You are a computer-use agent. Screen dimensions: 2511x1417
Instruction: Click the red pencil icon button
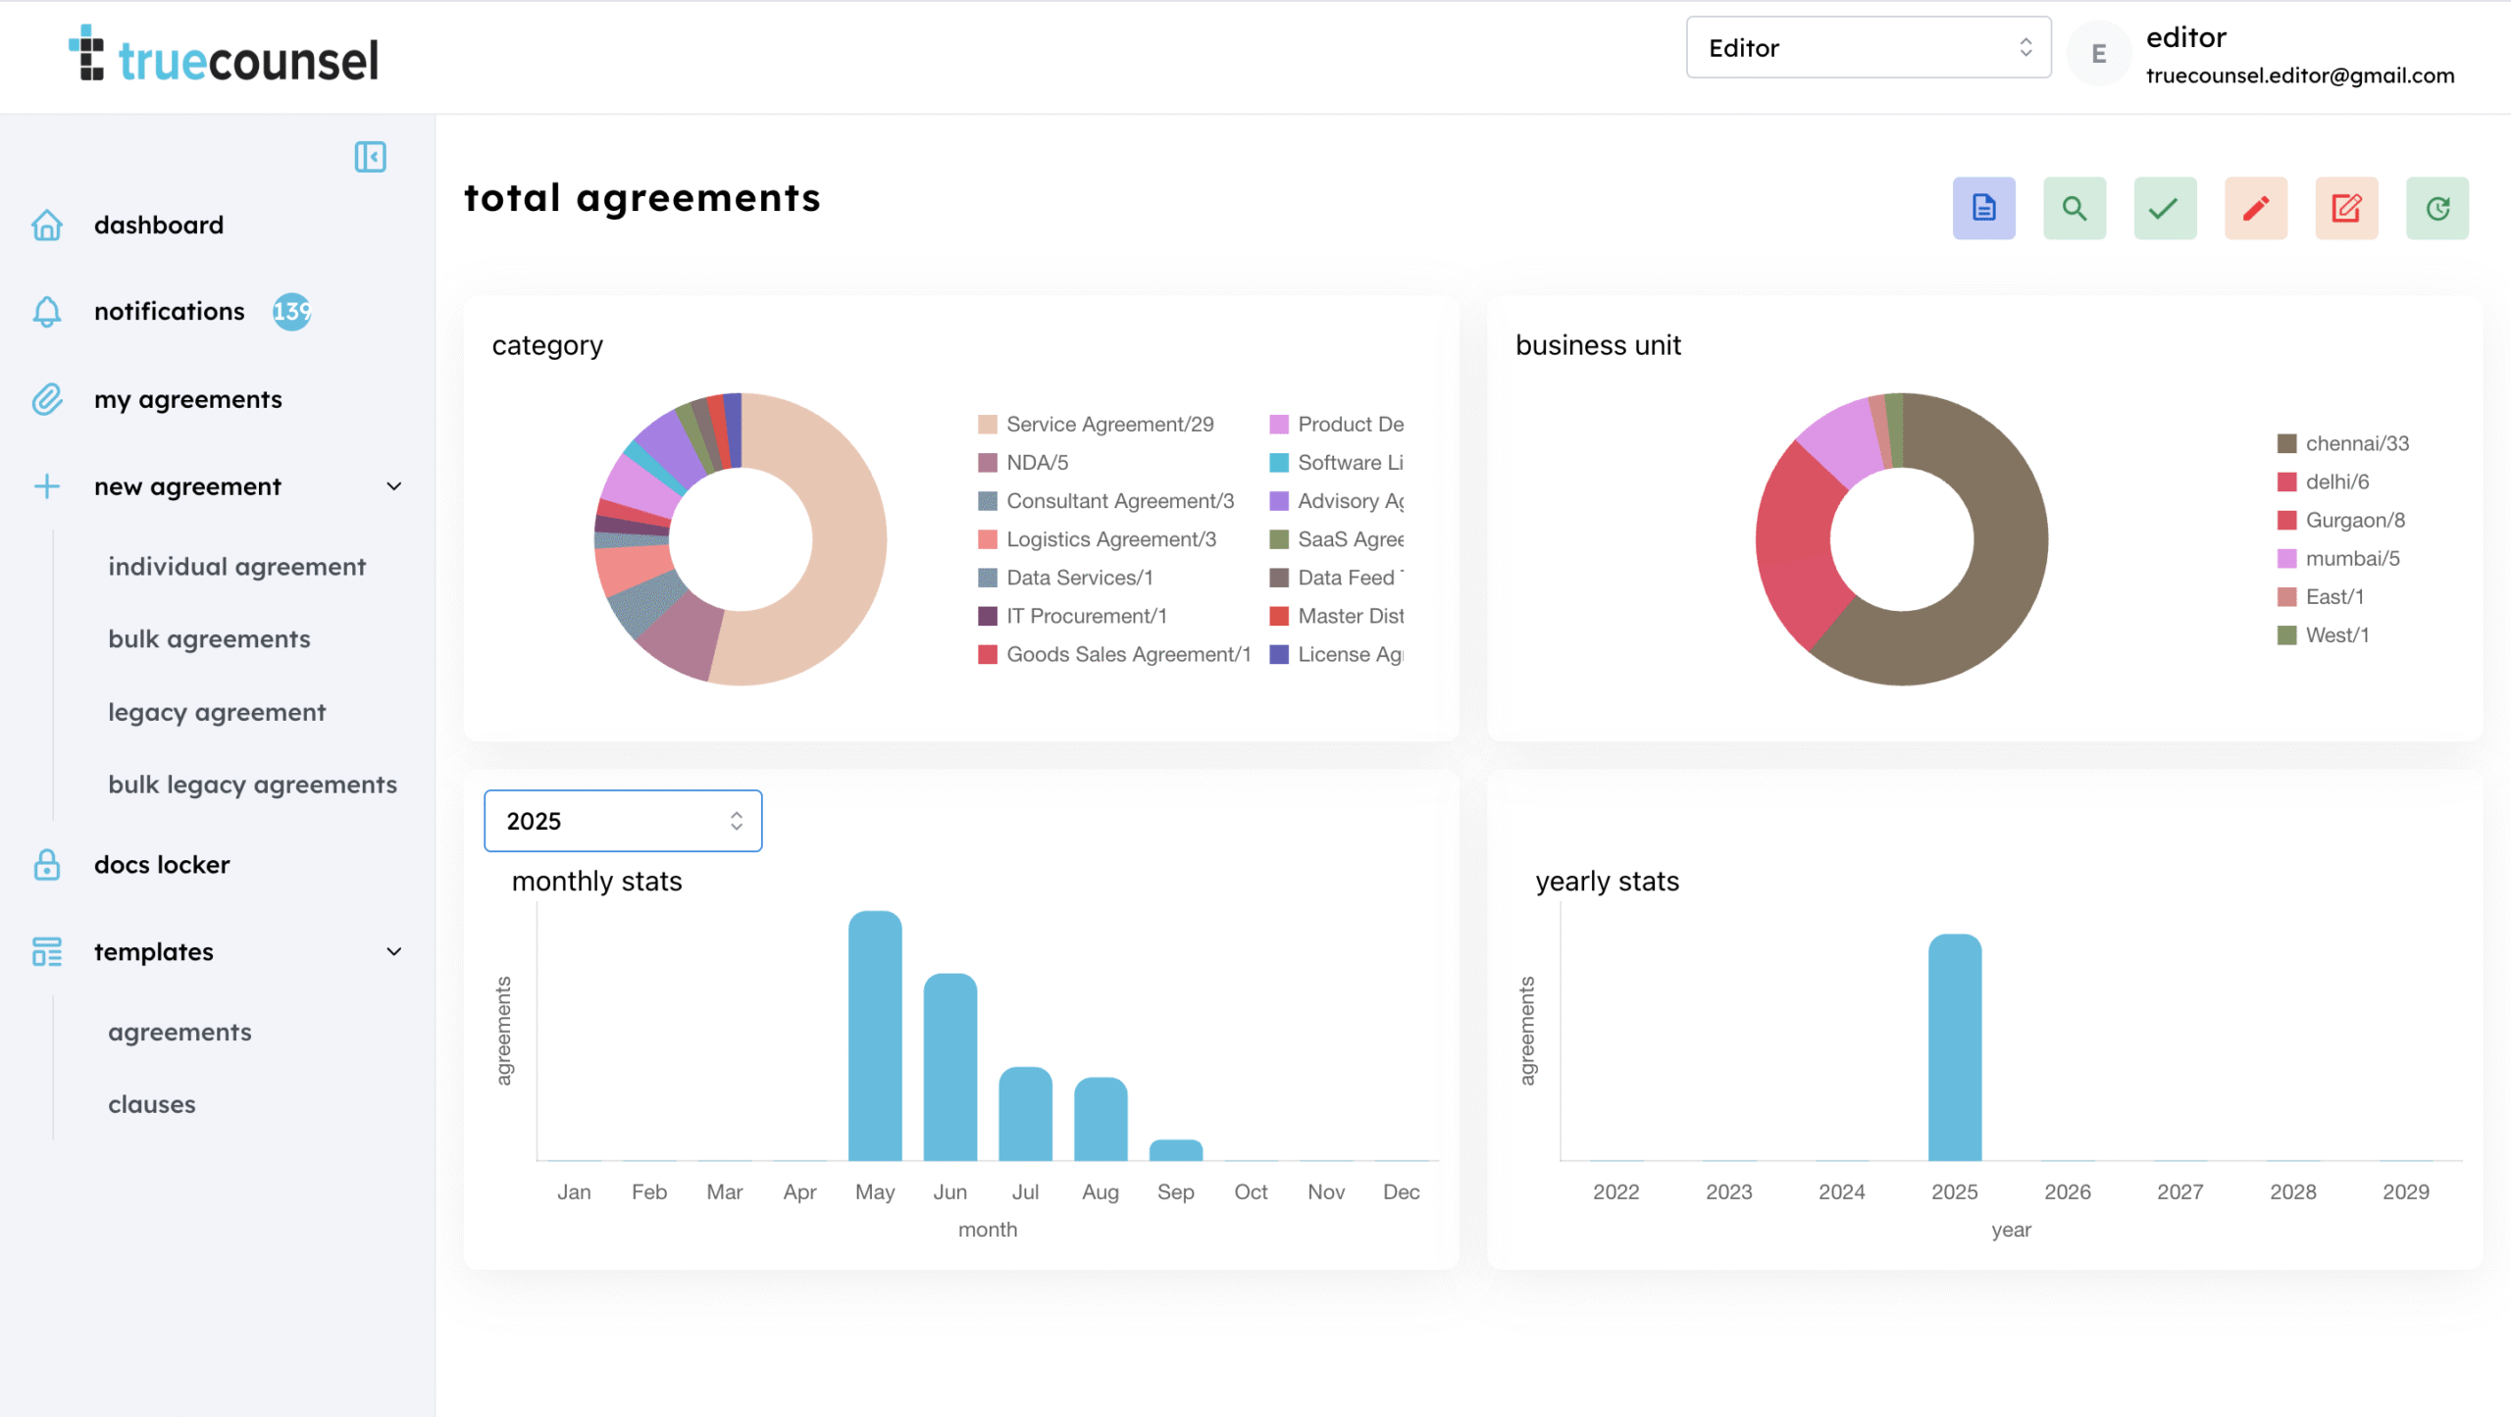coord(2255,208)
